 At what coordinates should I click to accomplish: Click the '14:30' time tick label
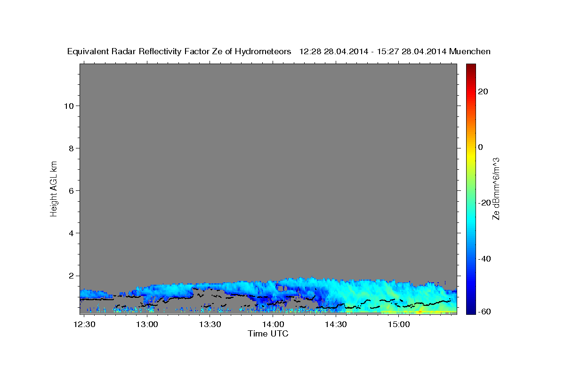click(336, 325)
